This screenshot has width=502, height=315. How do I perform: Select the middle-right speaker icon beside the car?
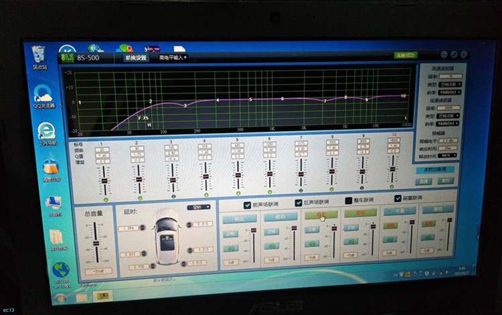pyautogui.click(x=190, y=250)
